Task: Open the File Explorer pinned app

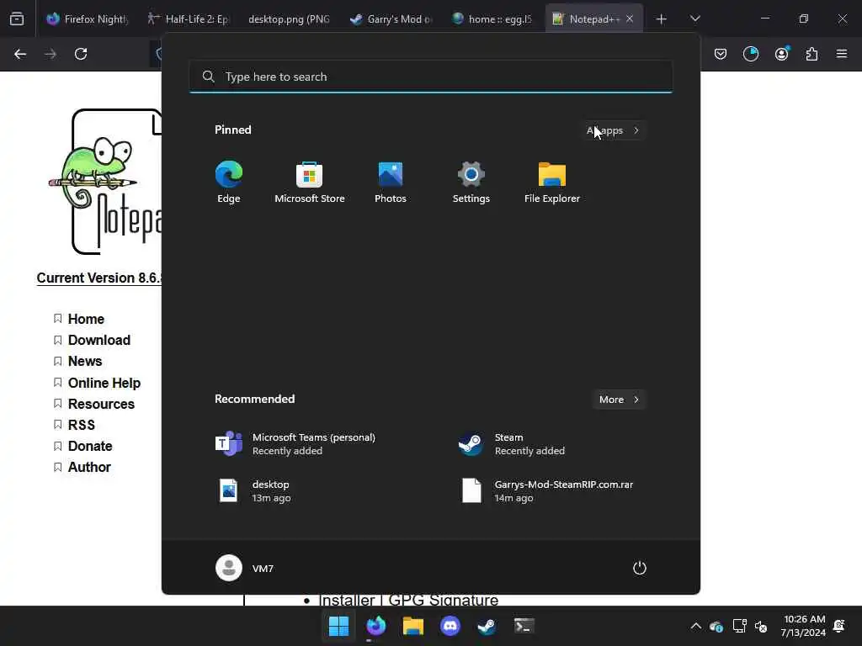Action: point(552,183)
